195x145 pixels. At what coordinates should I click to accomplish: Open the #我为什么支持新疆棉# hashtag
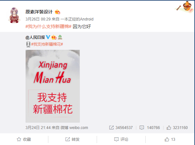48,26
